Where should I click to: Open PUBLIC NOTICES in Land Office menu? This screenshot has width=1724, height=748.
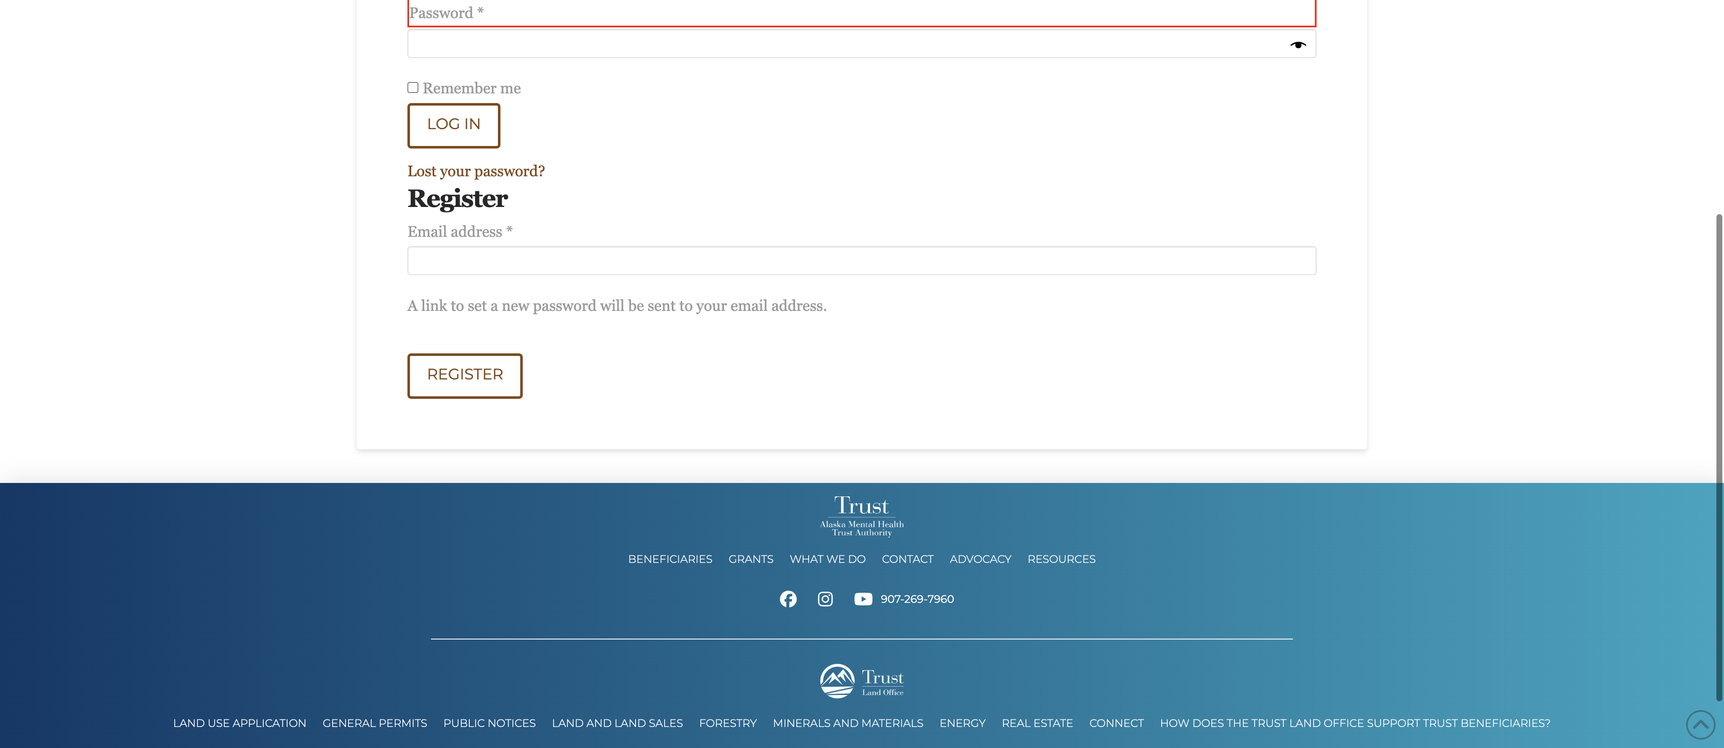pyautogui.click(x=489, y=723)
